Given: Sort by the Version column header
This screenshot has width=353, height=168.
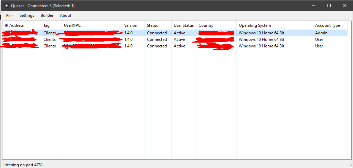Looking at the screenshot, I should (x=133, y=25).
